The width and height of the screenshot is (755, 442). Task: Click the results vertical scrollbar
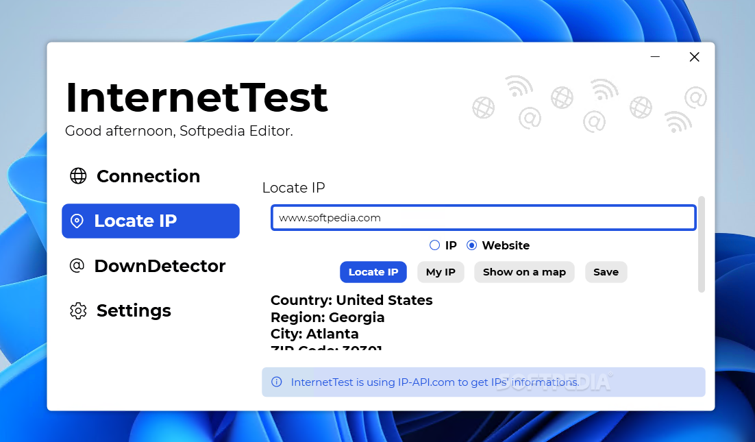click(702, 244)
